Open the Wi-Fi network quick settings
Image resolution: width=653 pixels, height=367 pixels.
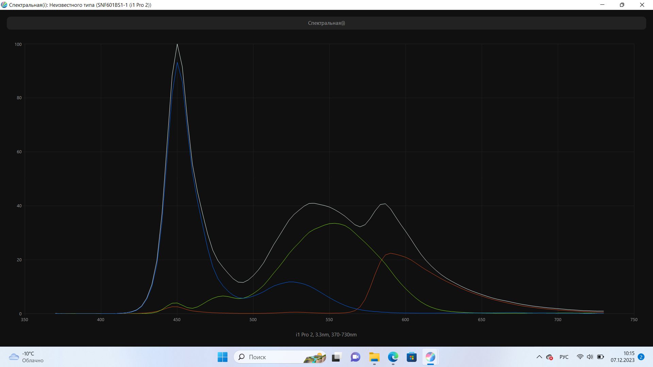(x=580, y=357)
